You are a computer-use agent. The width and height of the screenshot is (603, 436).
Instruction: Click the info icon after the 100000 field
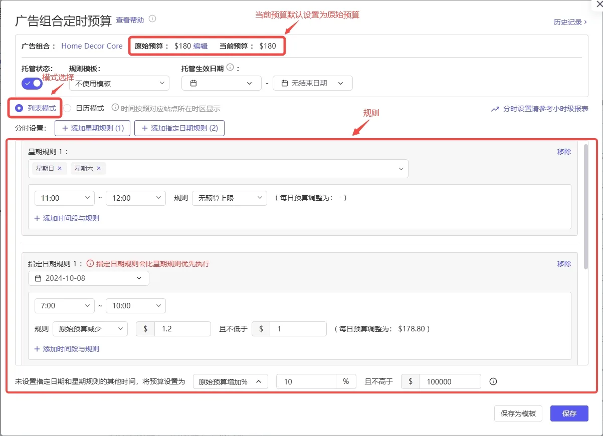(x=493, y=381)
